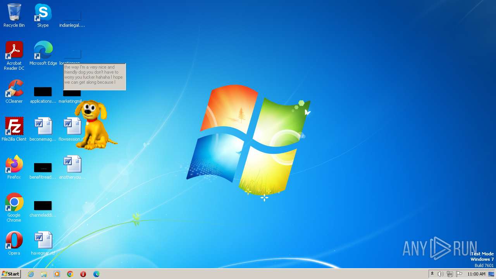Viewport: 496px width, 279px height.
Task: Open the CCleaner desktop shortcut
Action: pos(14,91)
